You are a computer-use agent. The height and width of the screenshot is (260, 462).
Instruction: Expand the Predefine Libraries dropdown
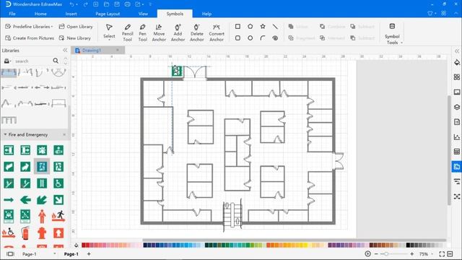(29, 27)
